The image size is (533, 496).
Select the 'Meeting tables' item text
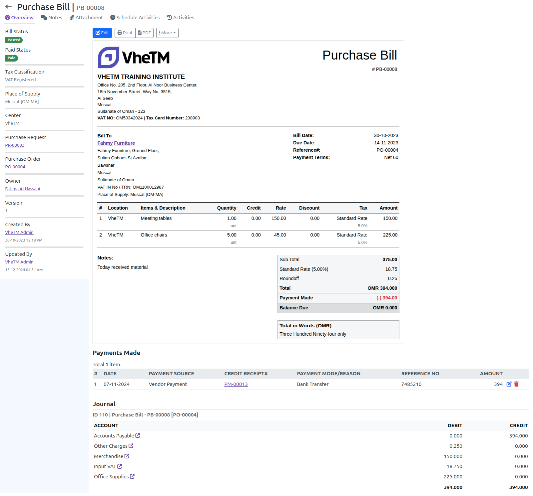[156, 218]
